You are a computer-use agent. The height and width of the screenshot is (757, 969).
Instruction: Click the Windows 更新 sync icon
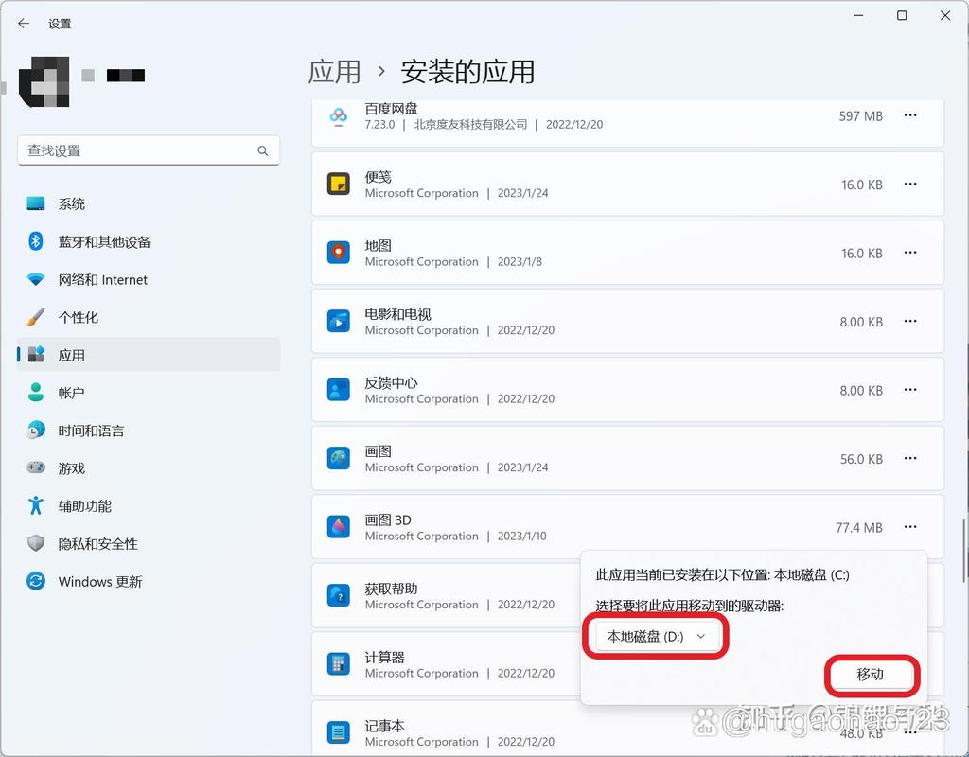[x=36, y=581]
